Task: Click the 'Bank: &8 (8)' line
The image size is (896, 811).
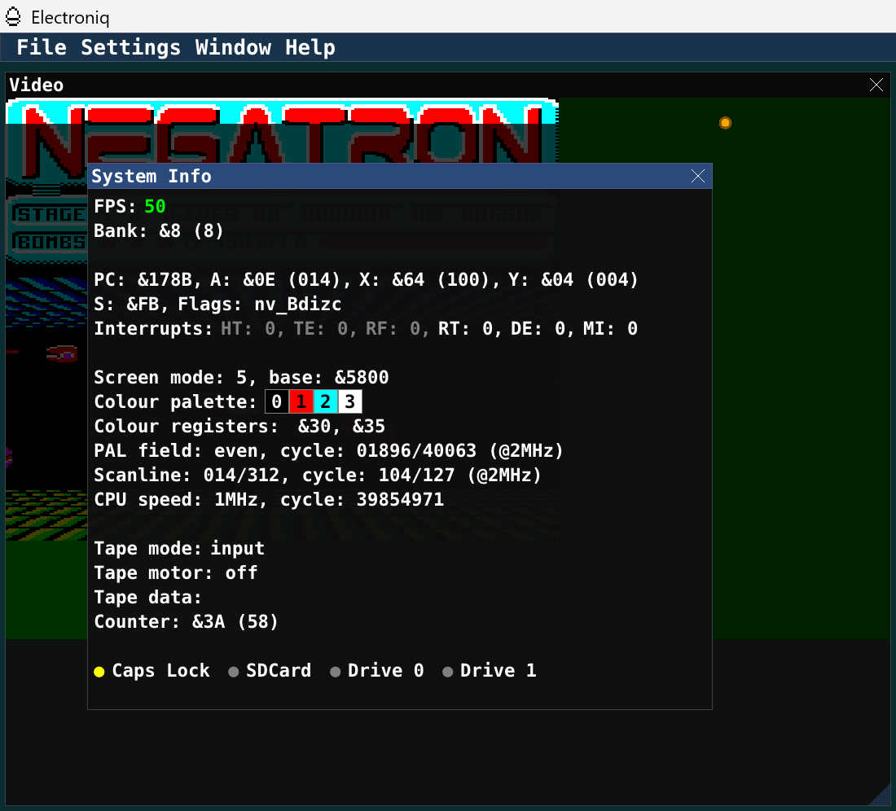Action: tap(158, 230)
